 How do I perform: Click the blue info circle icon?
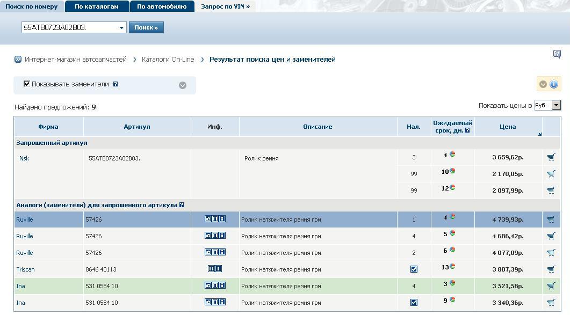554,84
